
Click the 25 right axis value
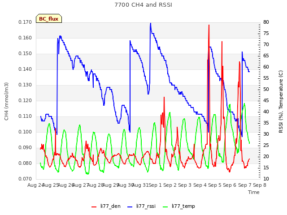(x=266, y=145)
